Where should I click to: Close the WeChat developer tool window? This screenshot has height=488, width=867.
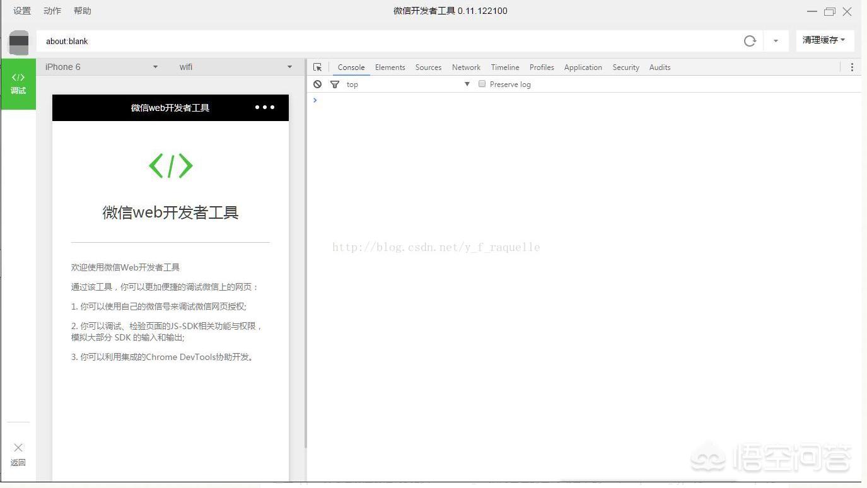pyautogui.click(x=847, y=11)
